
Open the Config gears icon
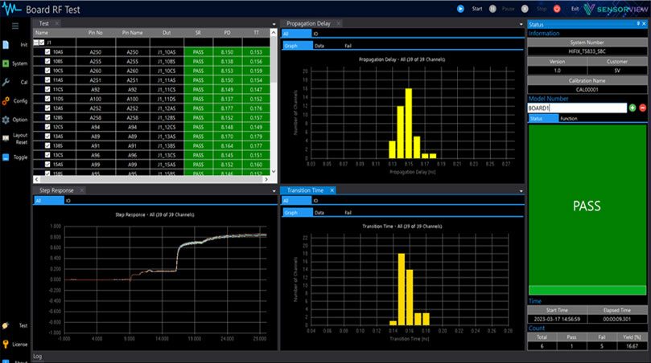click(x=6, y=100)
